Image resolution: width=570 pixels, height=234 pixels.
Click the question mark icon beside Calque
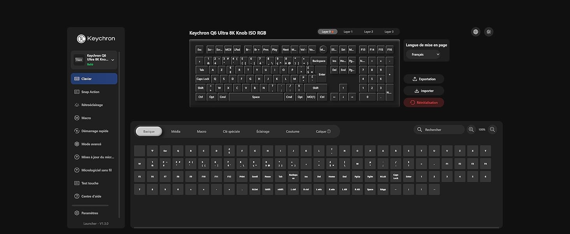329,131
